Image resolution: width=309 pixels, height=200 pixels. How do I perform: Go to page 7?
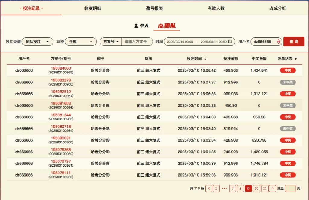click(x=233, y=188)
